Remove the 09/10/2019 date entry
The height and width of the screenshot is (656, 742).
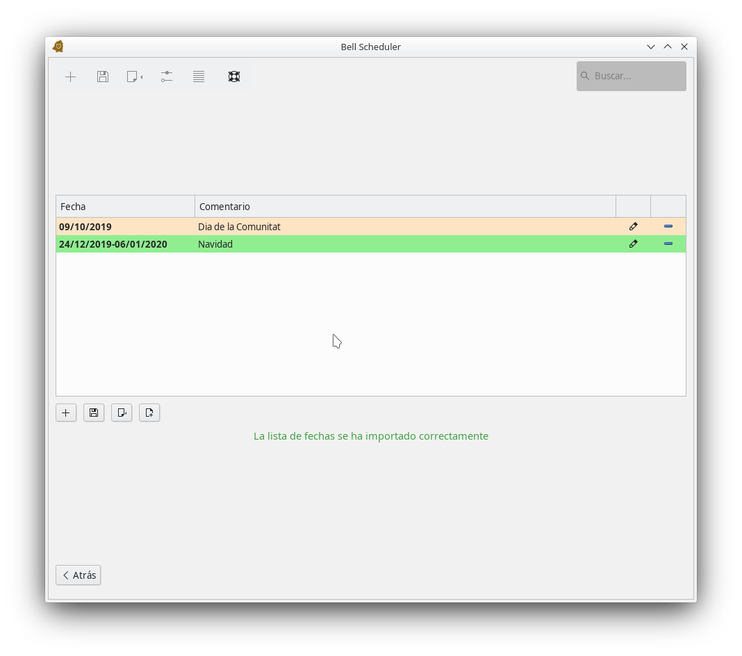pos(668,227)
